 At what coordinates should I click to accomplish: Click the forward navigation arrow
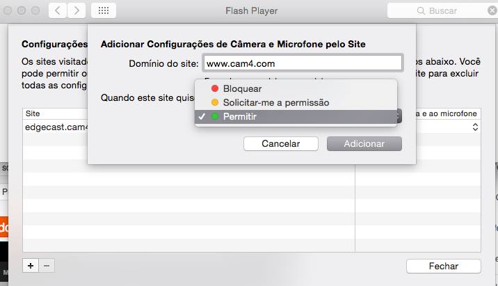76,11
